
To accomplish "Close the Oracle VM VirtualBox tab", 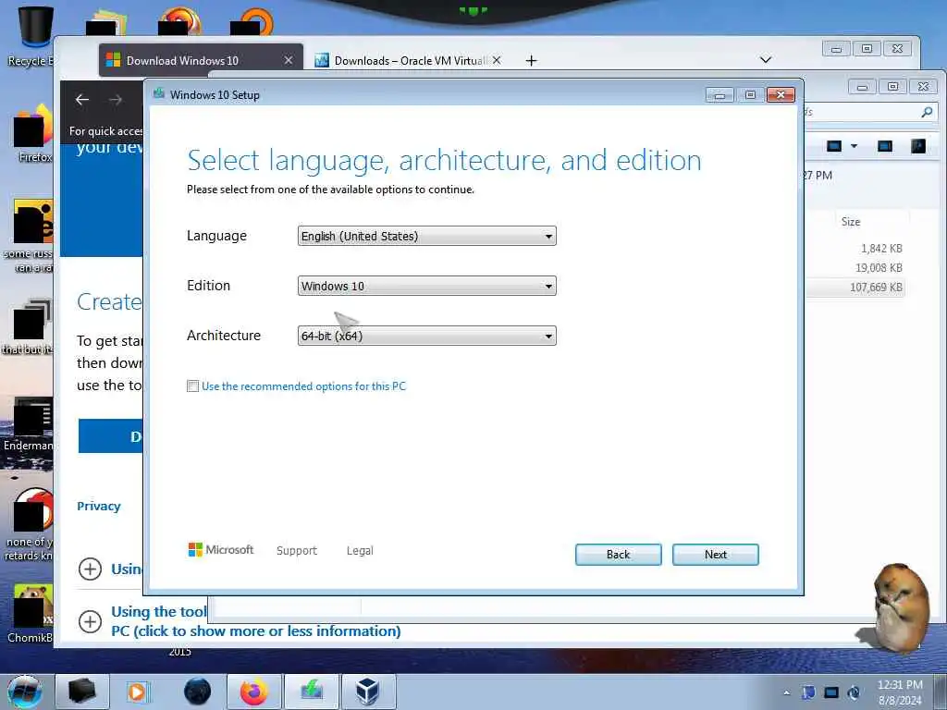I will 497,60.
